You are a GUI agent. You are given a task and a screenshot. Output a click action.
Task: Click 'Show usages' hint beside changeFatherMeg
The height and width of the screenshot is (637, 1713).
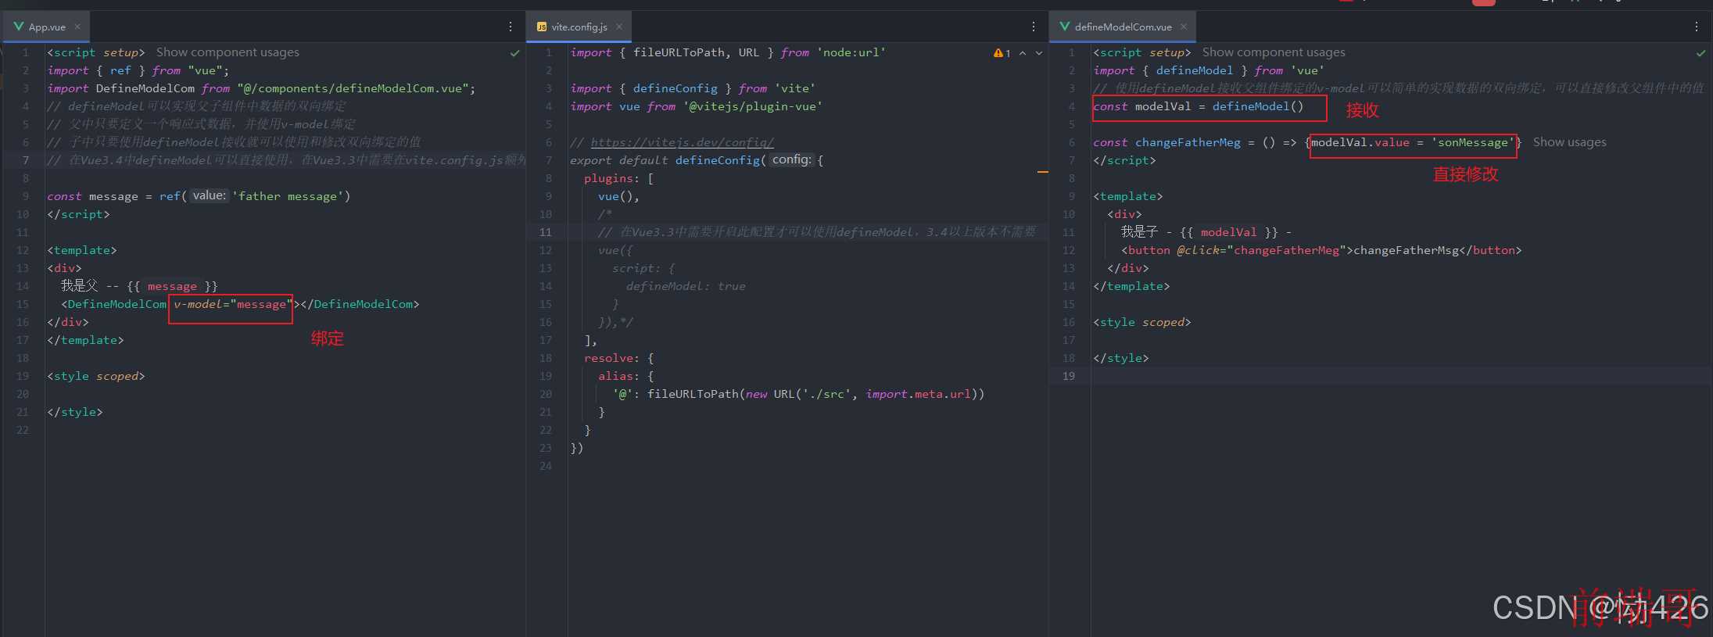[x=1569, y=142]
